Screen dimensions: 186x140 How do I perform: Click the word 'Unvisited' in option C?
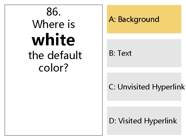pyautogui.click(x=134, y=87)
